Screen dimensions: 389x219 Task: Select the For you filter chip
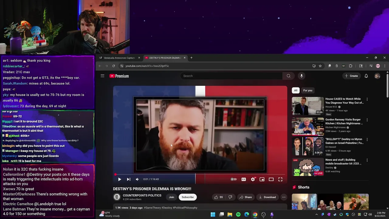coord(308,90)
